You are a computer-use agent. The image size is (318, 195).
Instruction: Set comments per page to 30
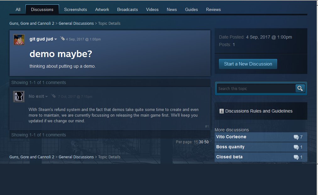tap(201, 142)
